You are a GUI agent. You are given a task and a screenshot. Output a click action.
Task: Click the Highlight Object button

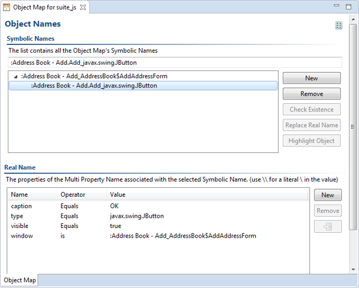[x=312, y=140]
